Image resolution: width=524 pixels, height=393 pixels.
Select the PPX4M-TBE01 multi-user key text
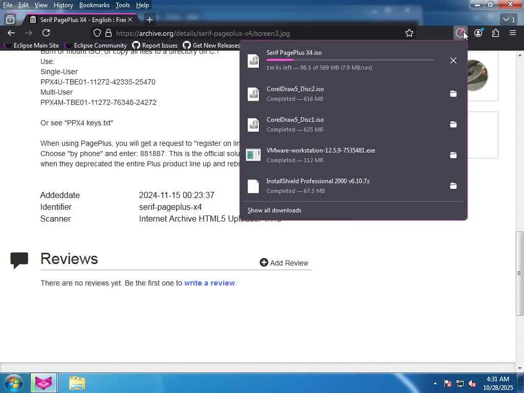pos(98,102)
